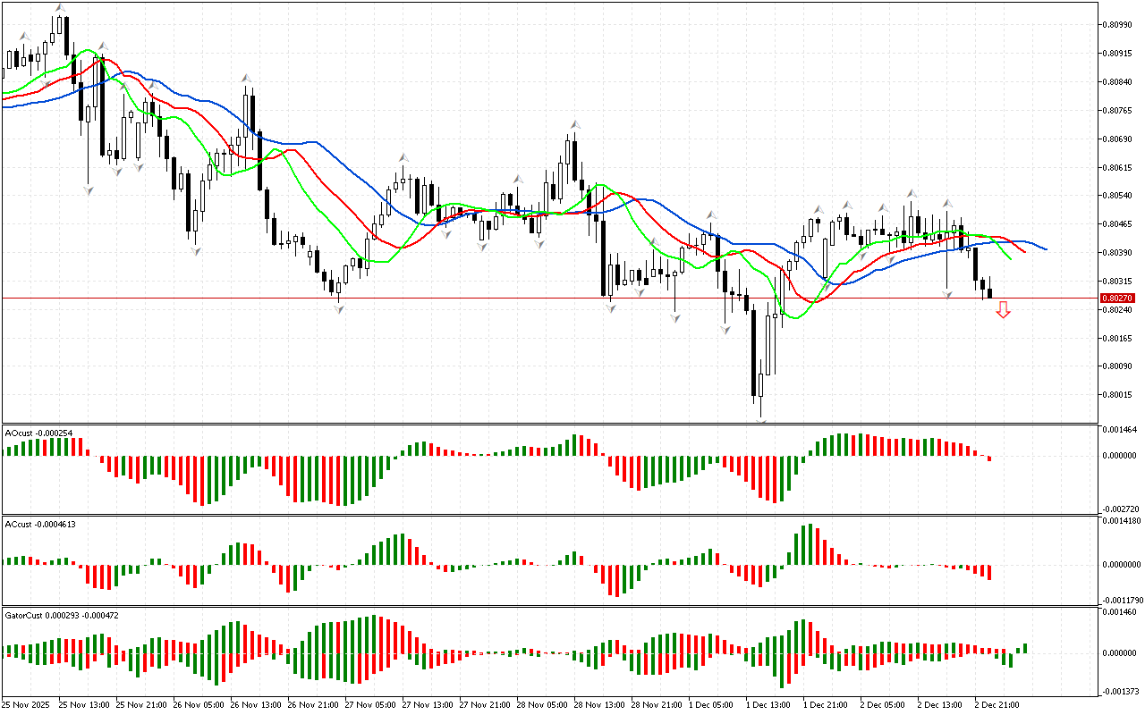The image size is (1145, 715).
Task: Click the red down arrow sell signal
Action: [x=1004, y=310]
